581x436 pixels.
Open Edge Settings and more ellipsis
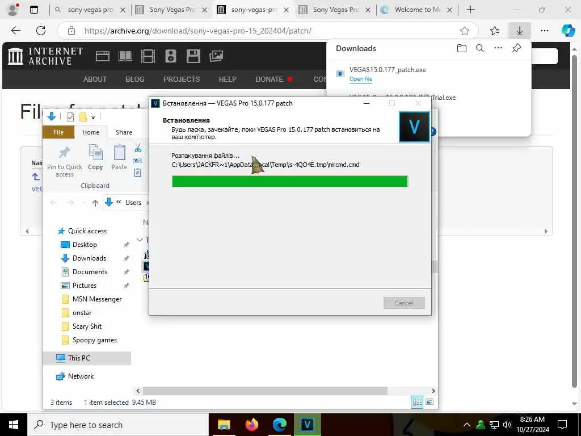(x=544, y=31)
